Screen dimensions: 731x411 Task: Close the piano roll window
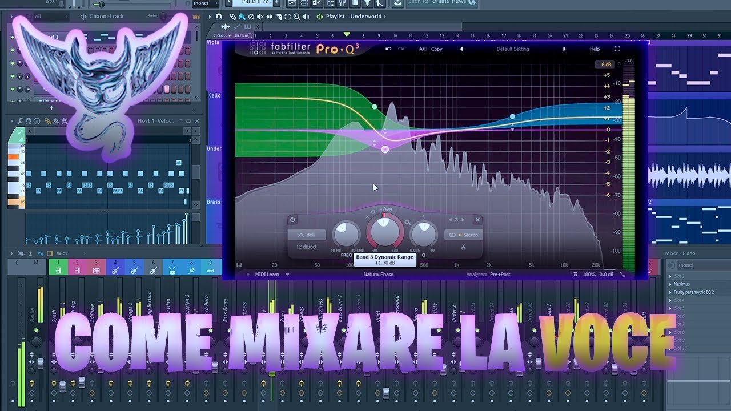(197, 121)
